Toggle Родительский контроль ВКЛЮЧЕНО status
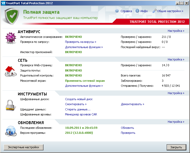Screen dimensions: 190x153 [x=73, y=75]
